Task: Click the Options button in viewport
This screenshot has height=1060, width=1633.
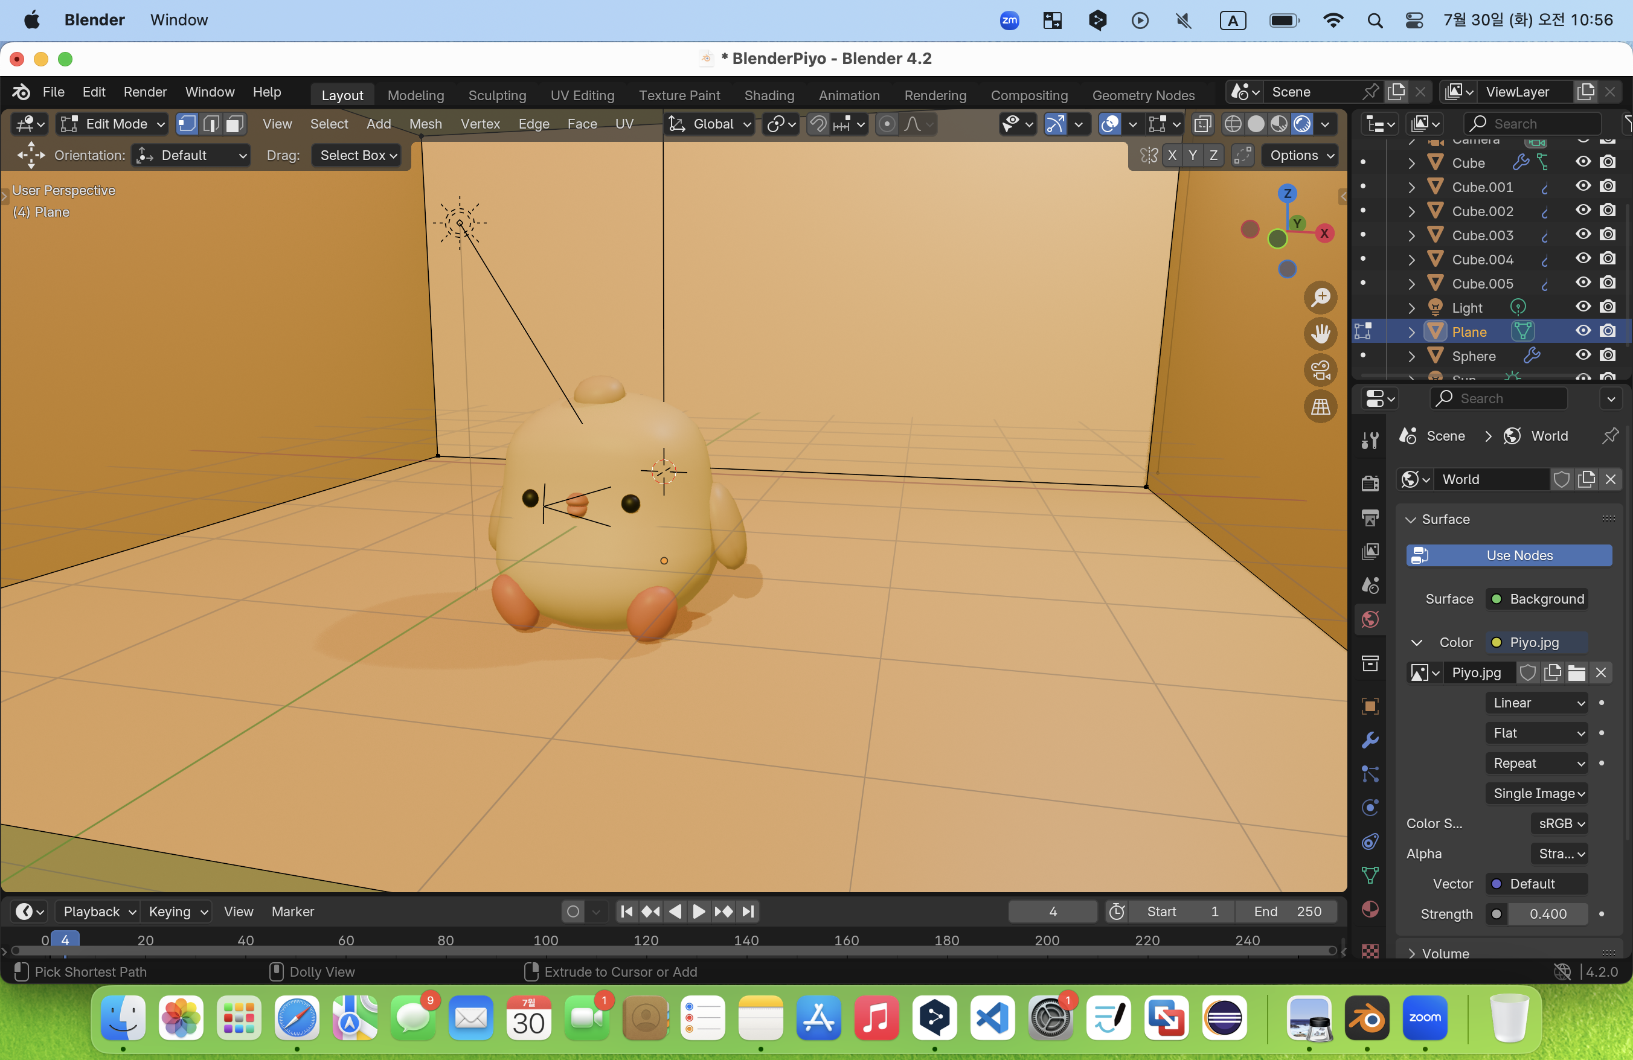Action: tap(1300, 156)
